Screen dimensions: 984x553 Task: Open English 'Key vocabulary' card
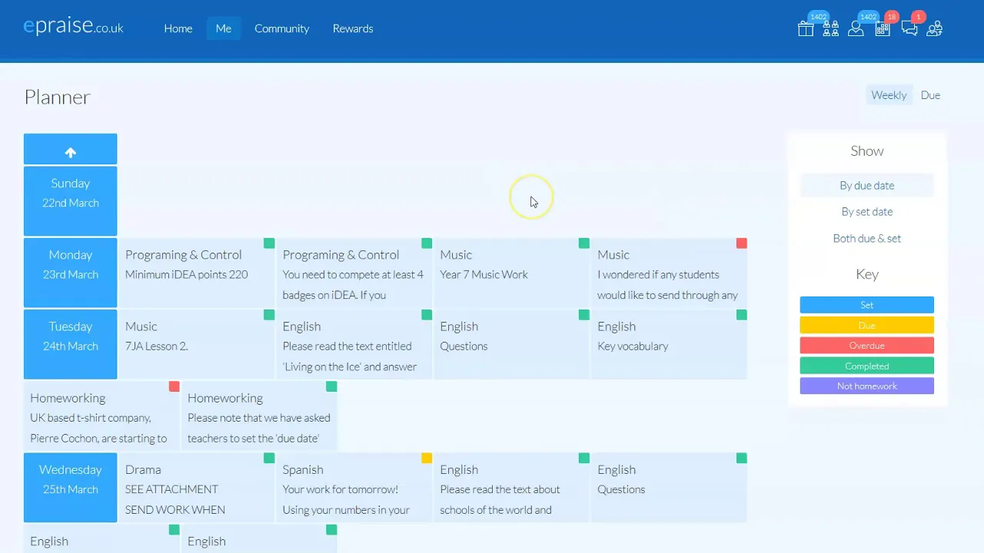coord(670,344)
